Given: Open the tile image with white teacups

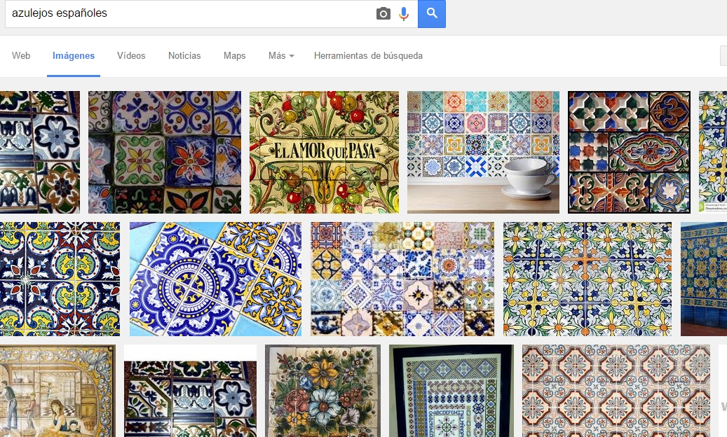Looking at the screenshot, I should (483, 152).
